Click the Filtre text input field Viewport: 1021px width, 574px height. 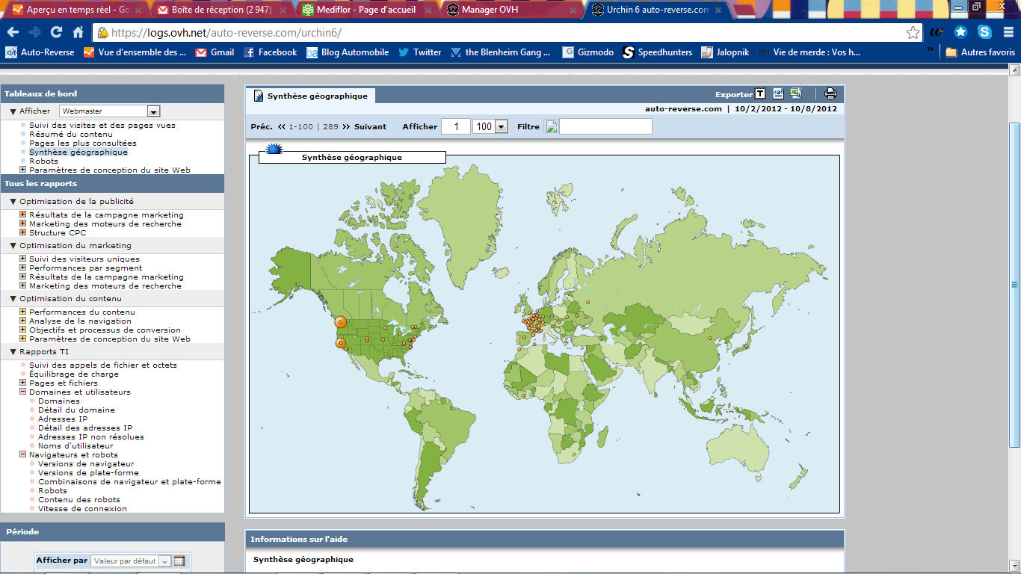tap(605, 126)
